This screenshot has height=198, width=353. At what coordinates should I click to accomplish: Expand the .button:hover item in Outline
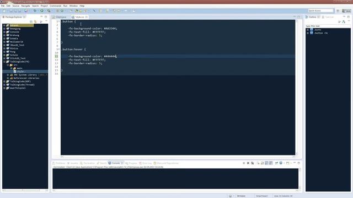[x=308, y=33]
